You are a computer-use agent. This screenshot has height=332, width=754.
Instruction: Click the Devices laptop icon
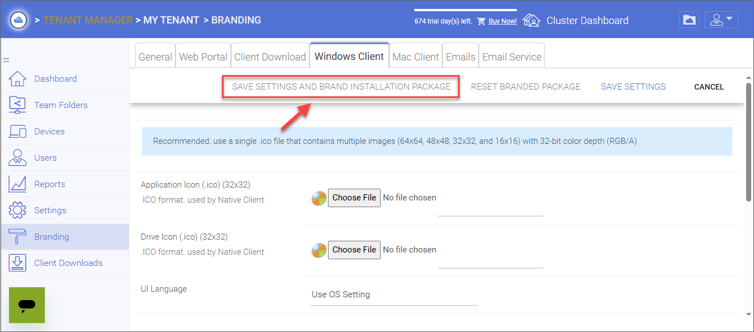[x=17, y=132]
